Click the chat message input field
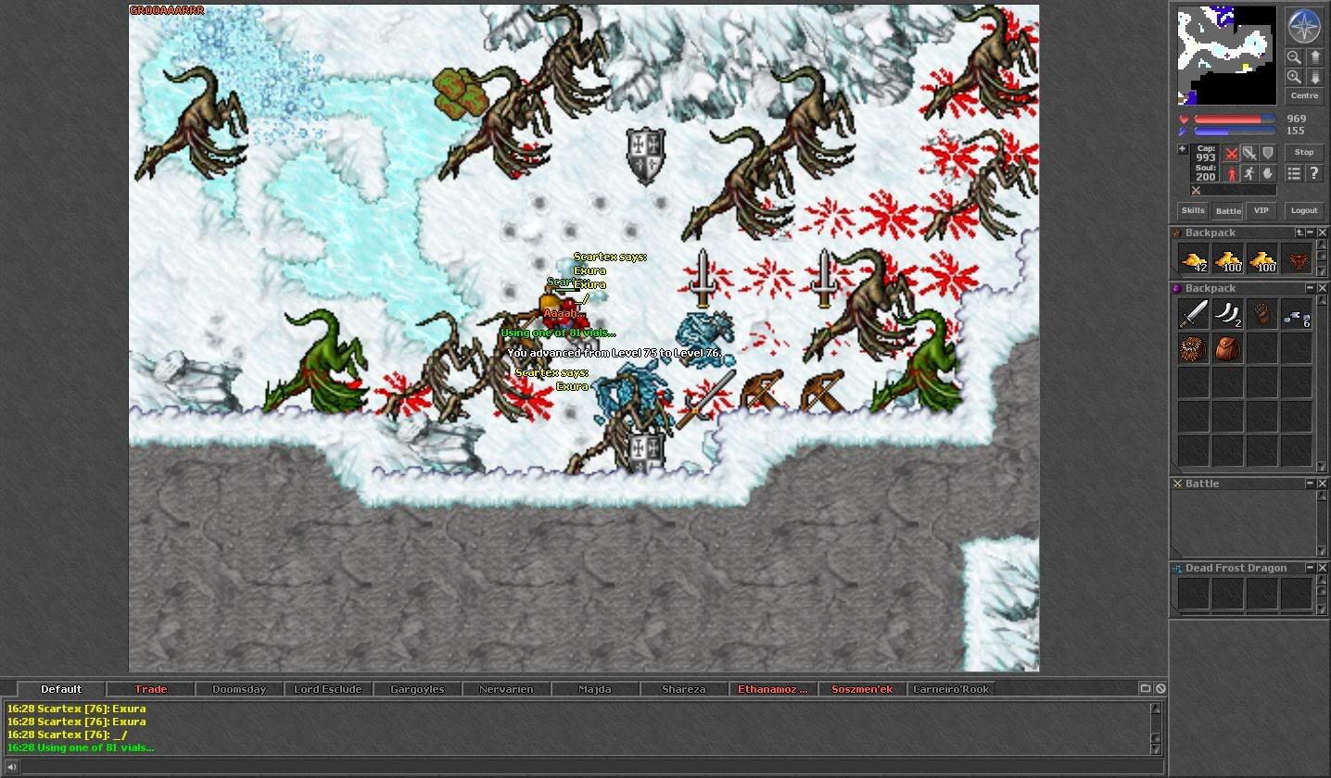1331x778 pixels. point(592,767)
